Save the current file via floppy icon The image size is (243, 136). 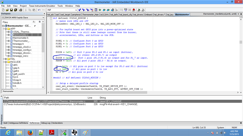coord(11,10)
